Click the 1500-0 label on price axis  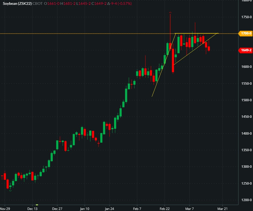246,100
